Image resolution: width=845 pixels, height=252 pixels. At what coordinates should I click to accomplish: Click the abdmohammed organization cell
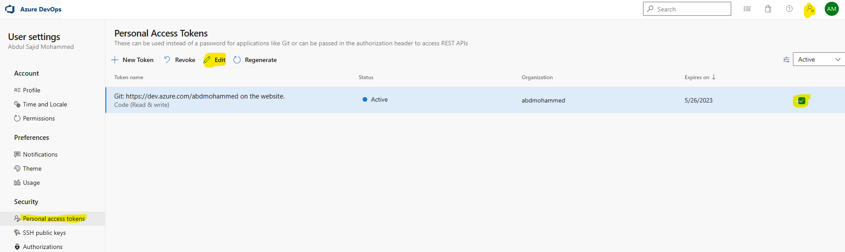click(543, 100)
